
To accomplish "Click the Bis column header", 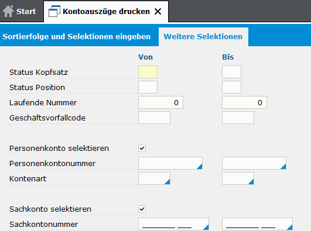I will (x=228, y=57).
